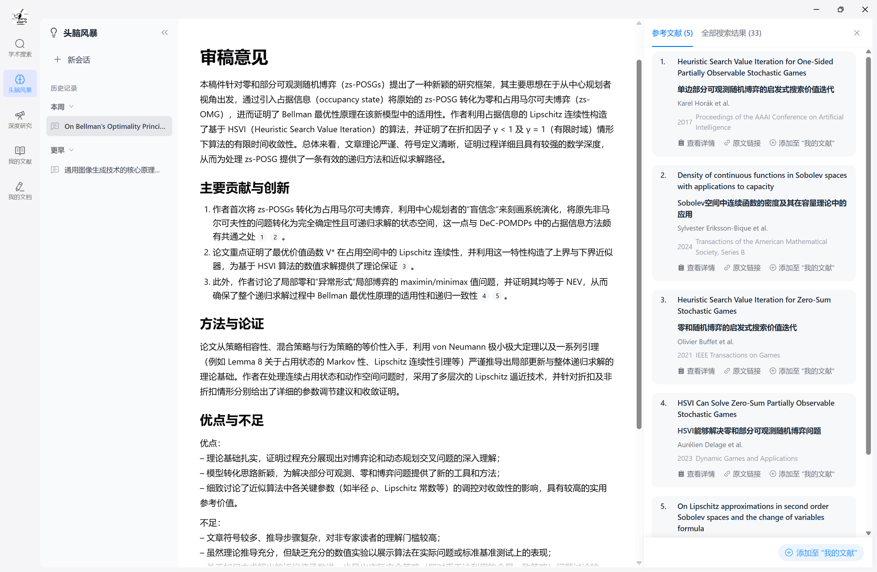Select the 头脑风暴 brain icon in sidebar
Screen dimensions: 877x572
point(20,79)
